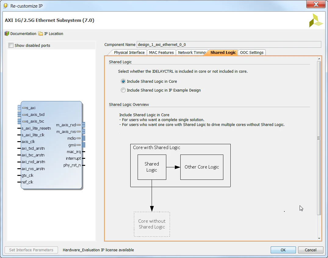Click the Re-customize IP title bar icon
This screenshot has width=328, height=258.
(x=5, y=4)
